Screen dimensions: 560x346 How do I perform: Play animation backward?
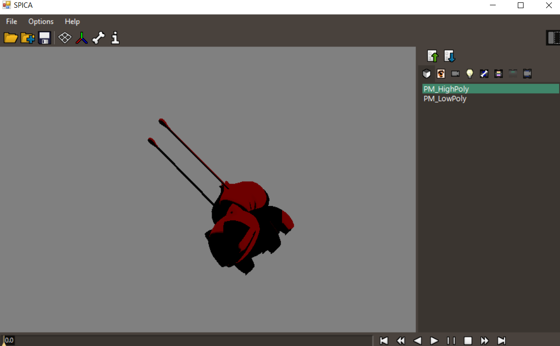coord(417,341)
